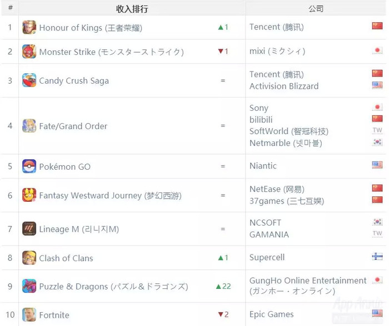Click the Finland flag beside Supercell
Viewport: 389px width, 326px height.
(377, 257)
